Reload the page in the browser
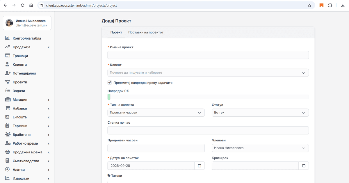This screenshot has width=349, height=183. point(22,5)
